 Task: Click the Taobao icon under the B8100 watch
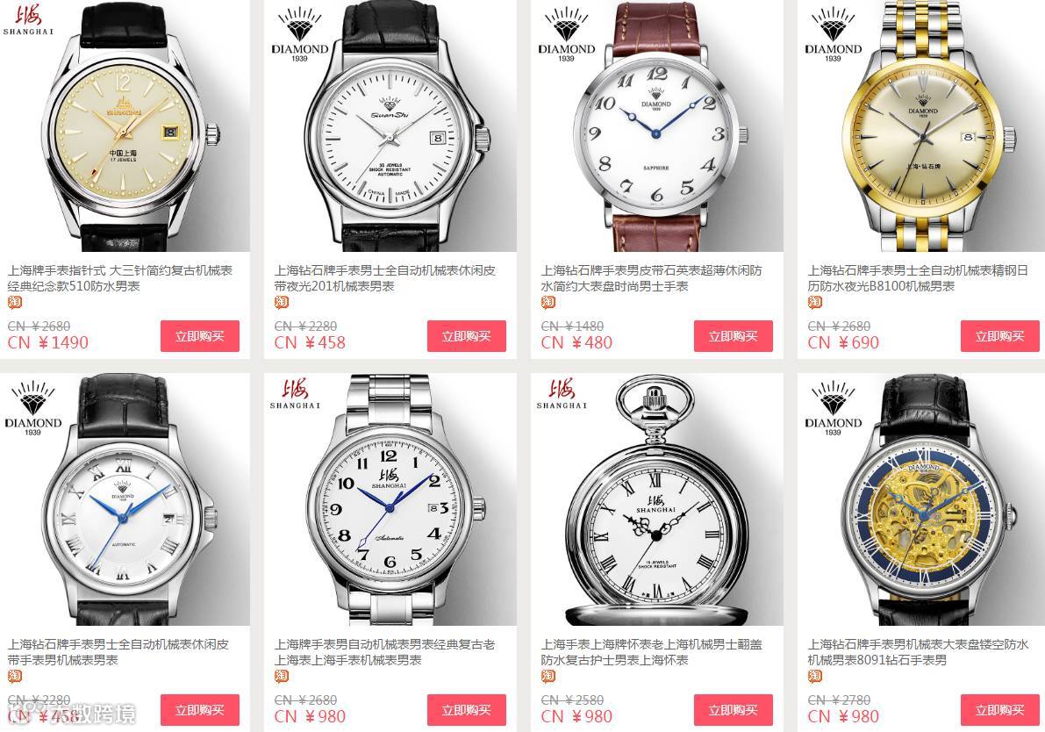coord(814,303)
